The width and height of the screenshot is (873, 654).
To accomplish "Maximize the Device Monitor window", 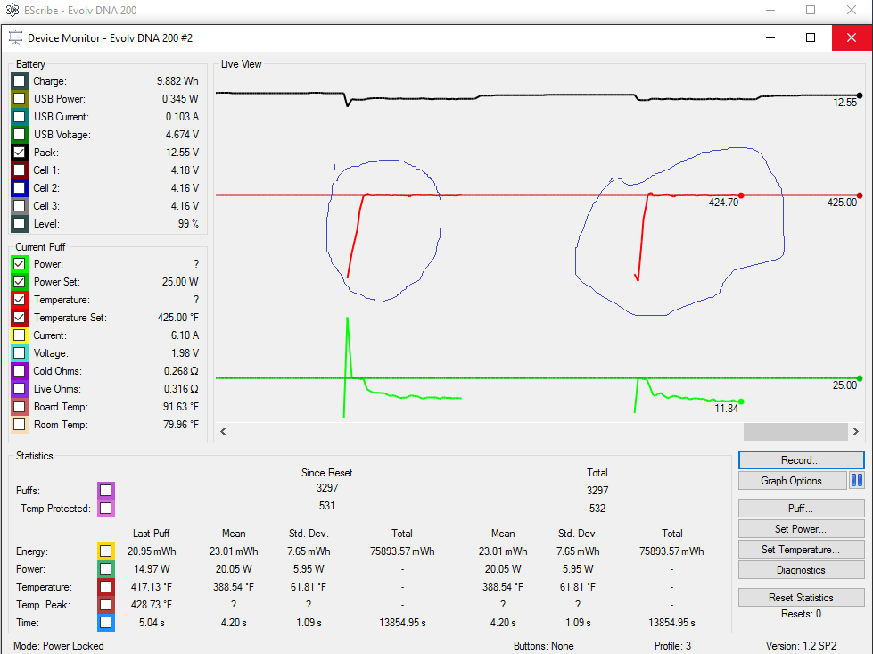I will [x=811, y=37].
